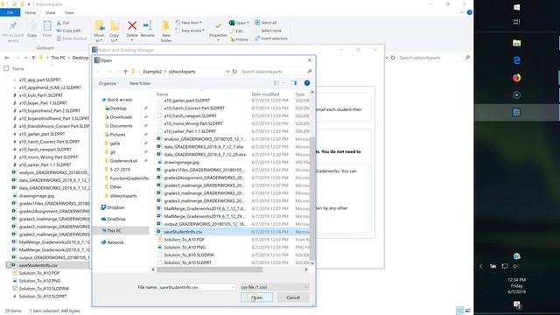The width and height of the screenshot is (560, 315).
Task: Toggle preview pane icon in Open dialog
Action: coord(294,83)
